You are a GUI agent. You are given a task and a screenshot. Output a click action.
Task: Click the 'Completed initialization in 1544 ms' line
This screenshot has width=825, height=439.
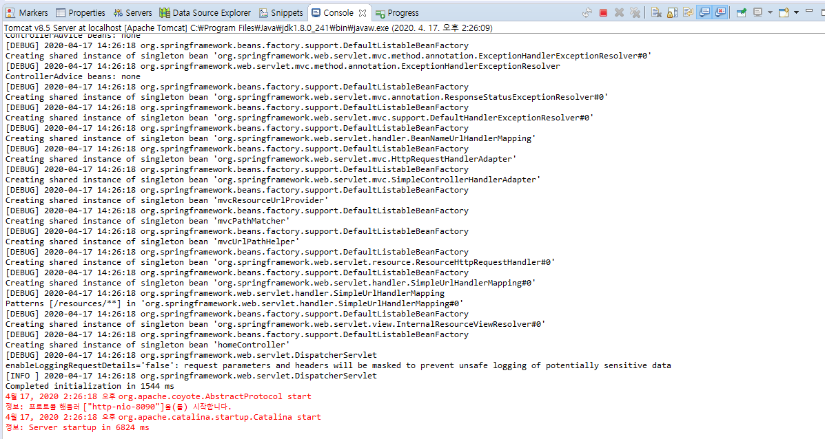coord(90,386)
